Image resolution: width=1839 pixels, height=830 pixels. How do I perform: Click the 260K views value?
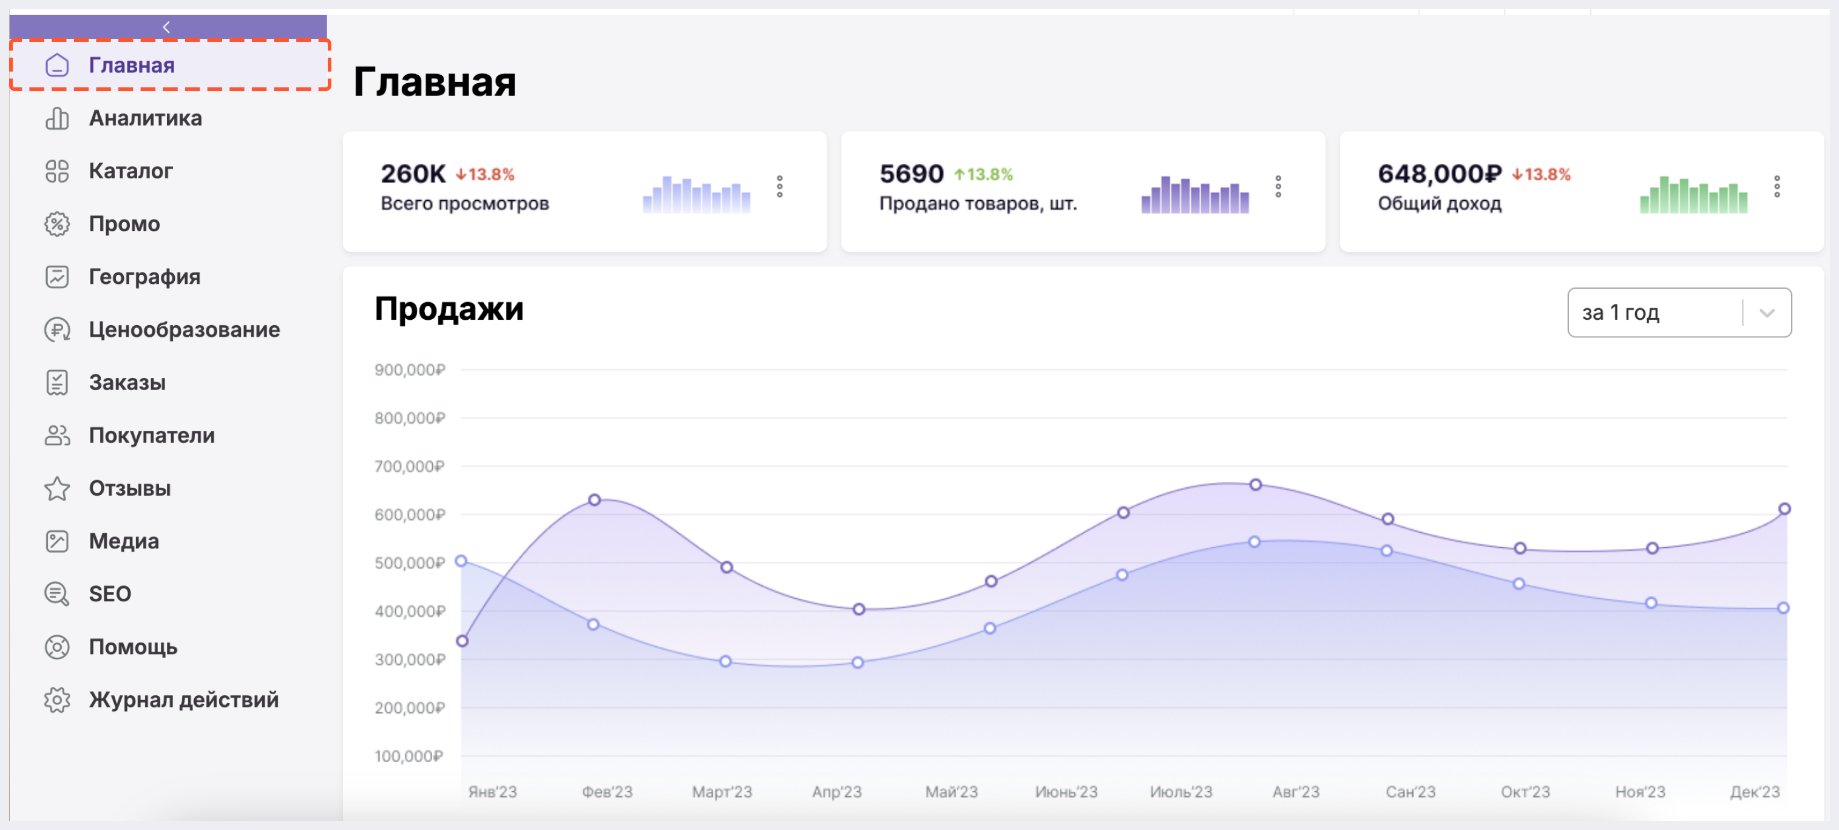click(x=413, y=174)
